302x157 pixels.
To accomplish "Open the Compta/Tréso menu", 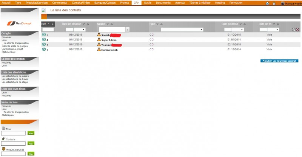I will 81,3.
